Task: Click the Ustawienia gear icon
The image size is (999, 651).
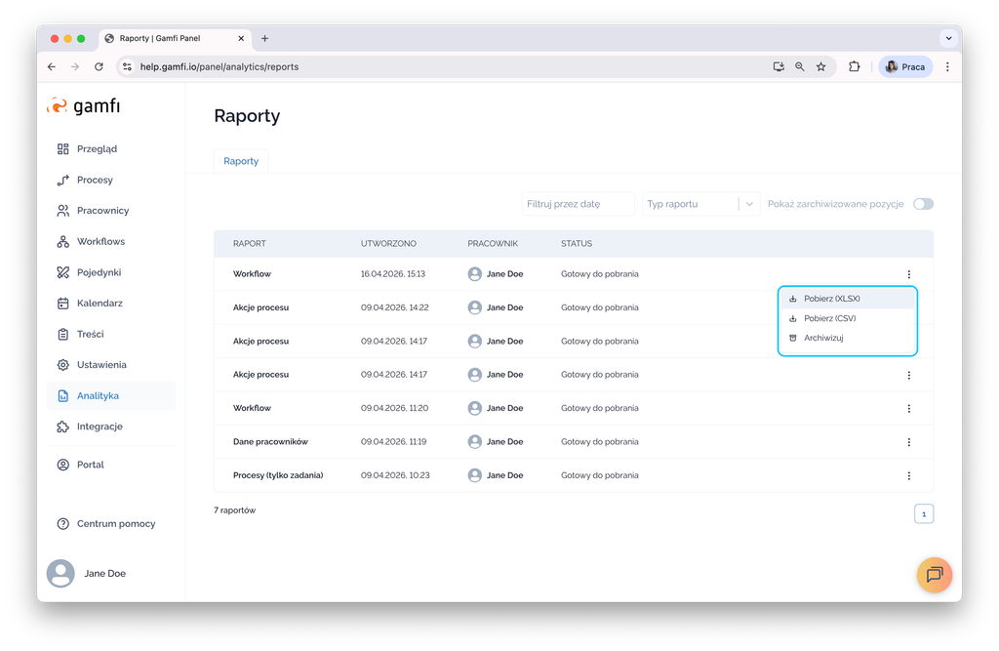Action: [63, 365]
